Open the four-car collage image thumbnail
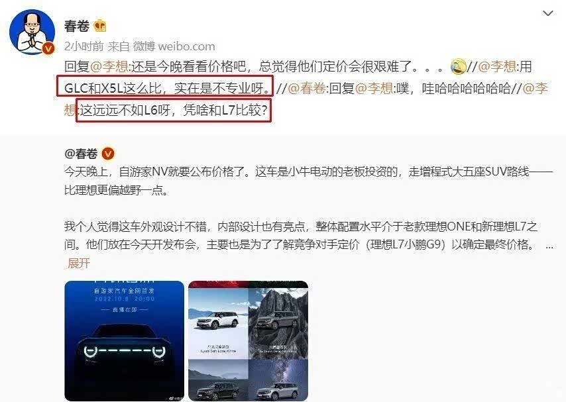 tap(249, 340)
